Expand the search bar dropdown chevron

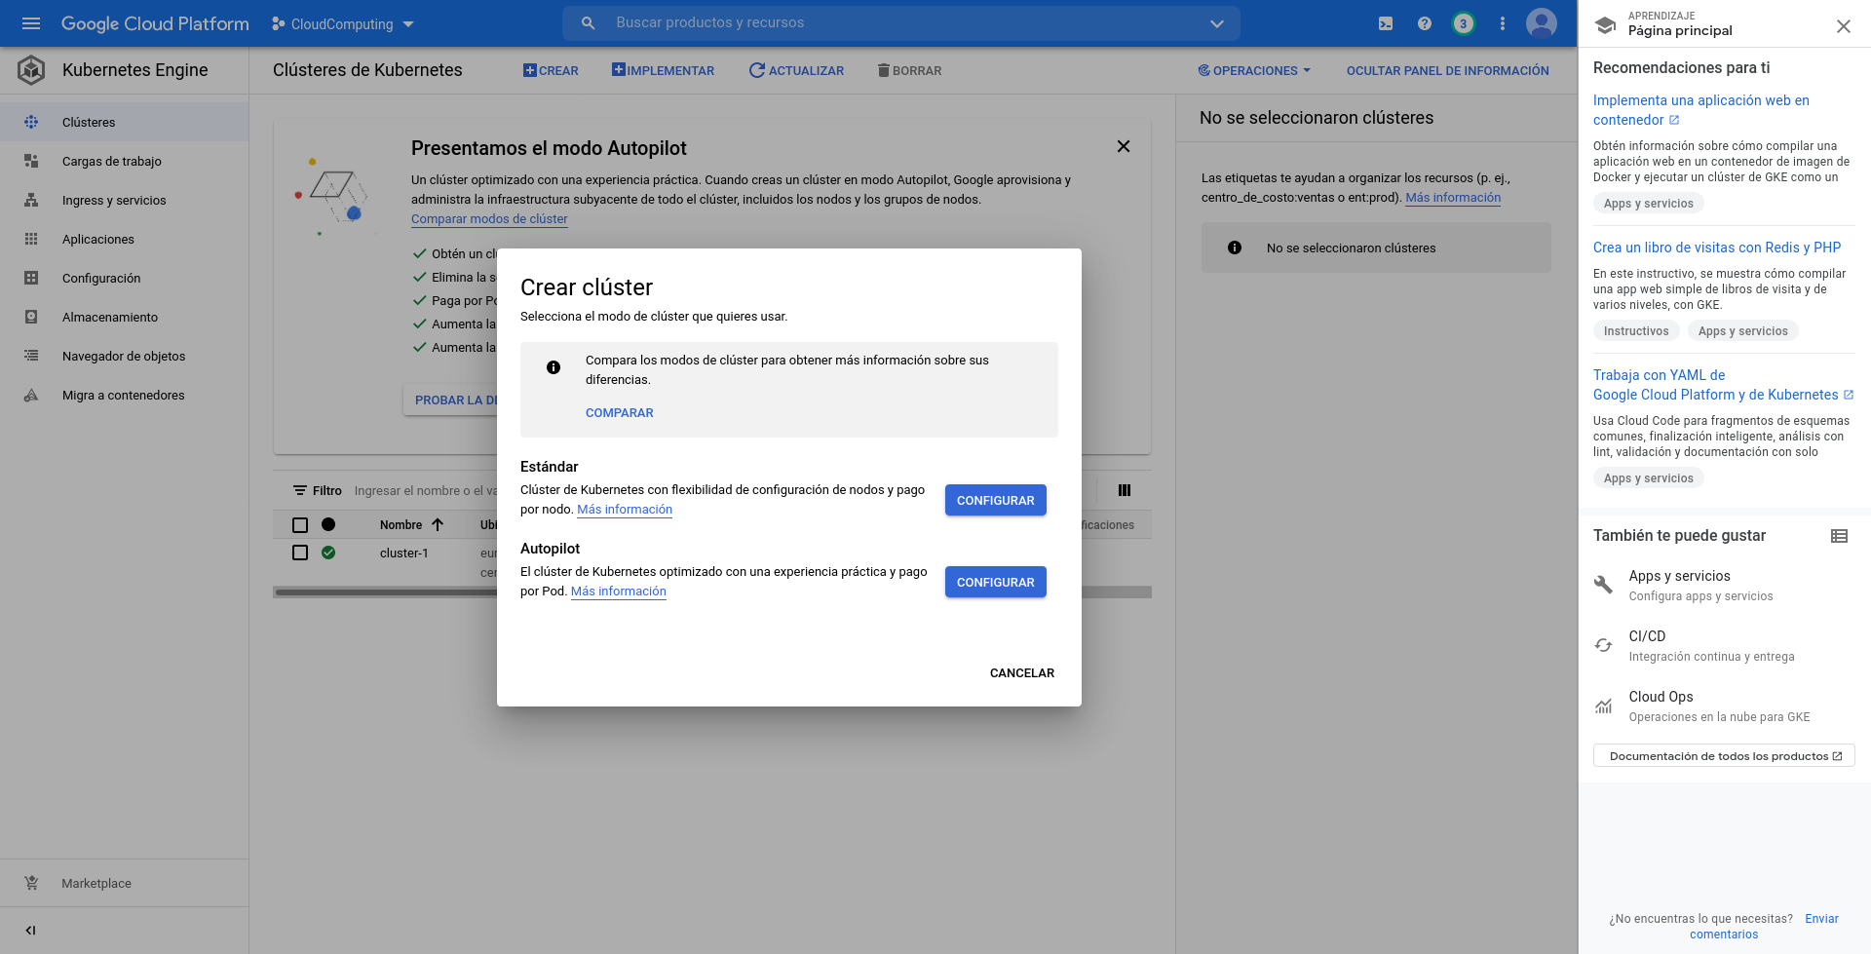pyautogui.click(x=1216, y=23)
